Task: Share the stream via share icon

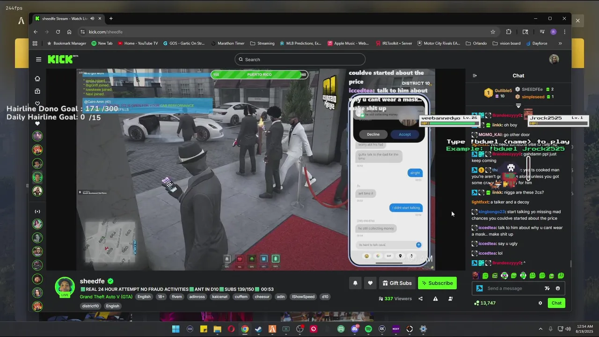Action: click(x=420, y=299)
